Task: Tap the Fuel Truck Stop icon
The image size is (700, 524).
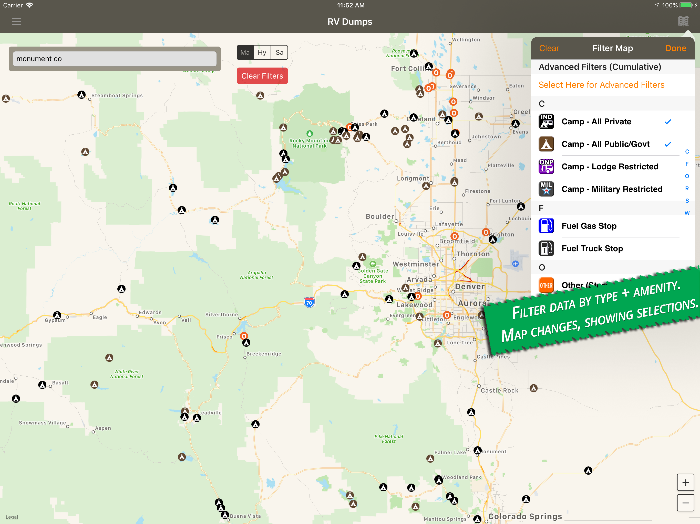Action: (546, 248)
